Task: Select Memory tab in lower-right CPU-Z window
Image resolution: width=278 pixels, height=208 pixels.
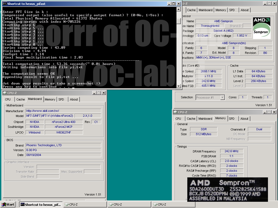Action: coord(220,118)
